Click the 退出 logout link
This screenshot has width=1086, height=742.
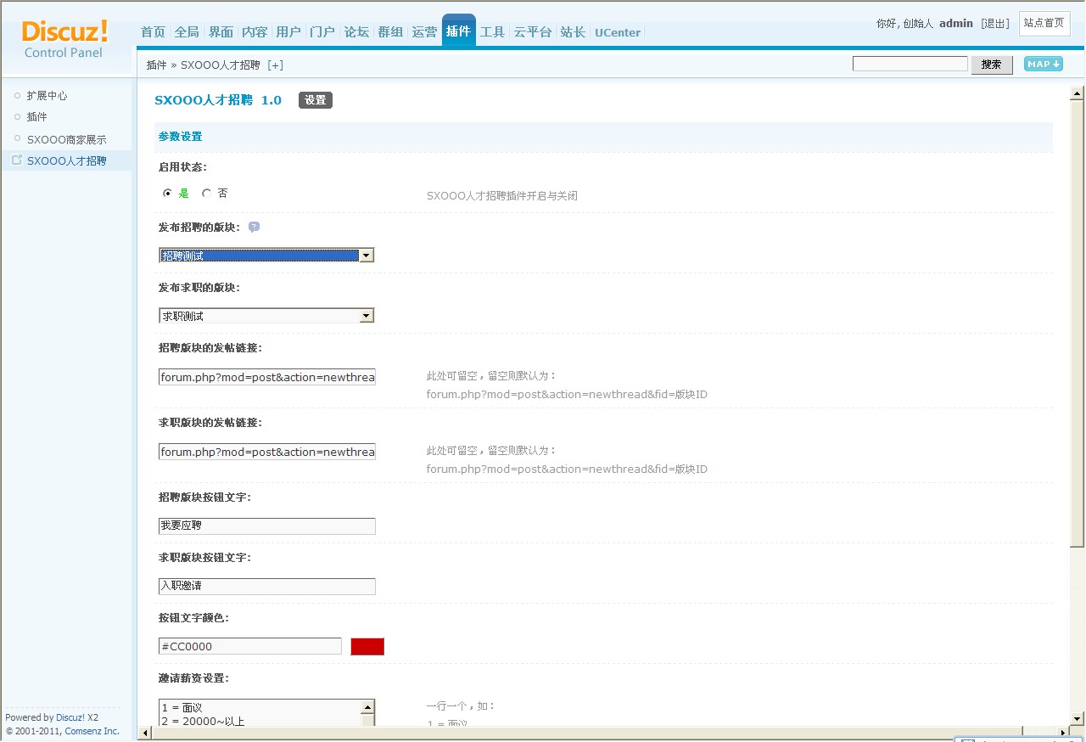pos(994,24)
